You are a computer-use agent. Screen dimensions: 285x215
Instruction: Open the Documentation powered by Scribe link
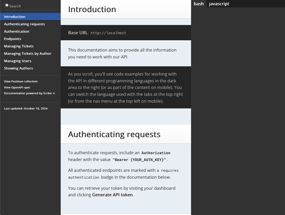tap(28, 93)
